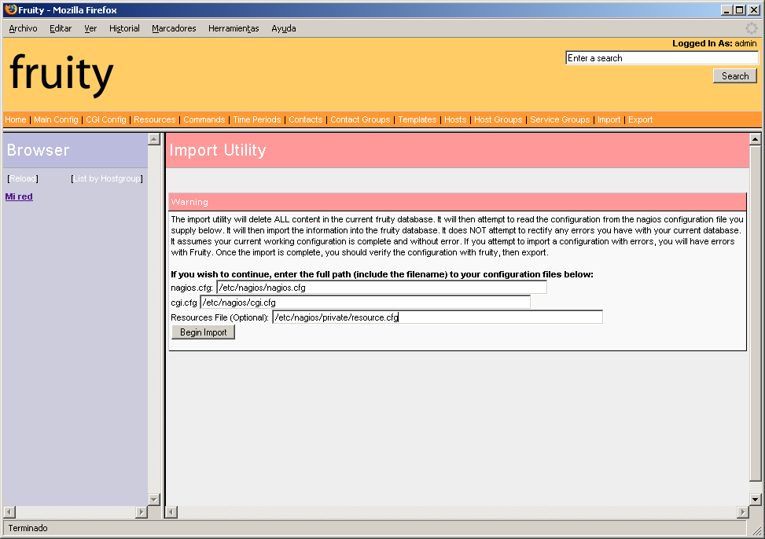Click the window resize grip
The height and width of the screenshot is (539, 765).
pyautogui.click(x=756, y=530)
